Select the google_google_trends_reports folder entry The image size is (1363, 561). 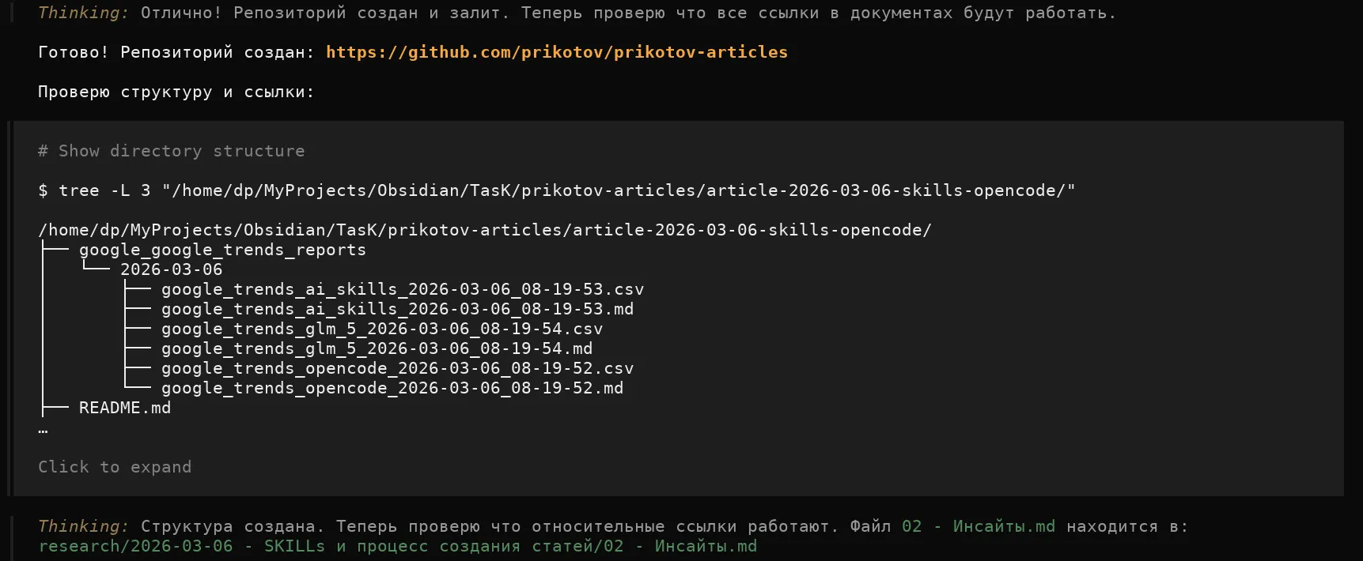222,250
